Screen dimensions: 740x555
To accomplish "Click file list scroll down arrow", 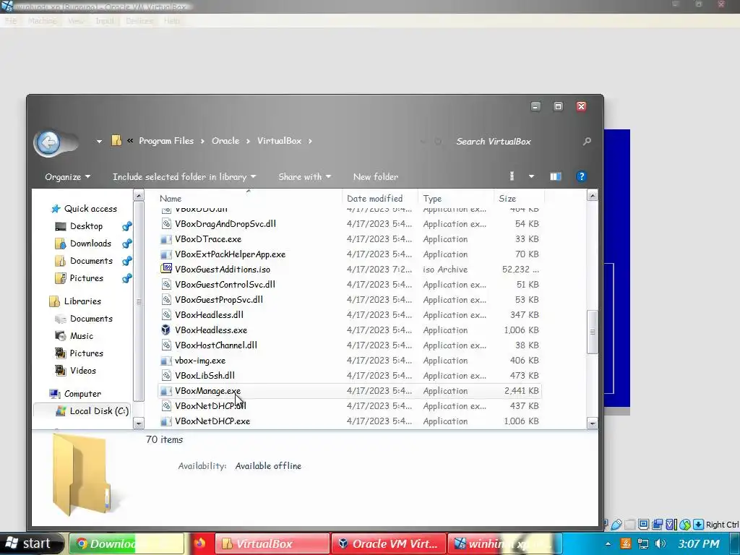I will point(593,423).
